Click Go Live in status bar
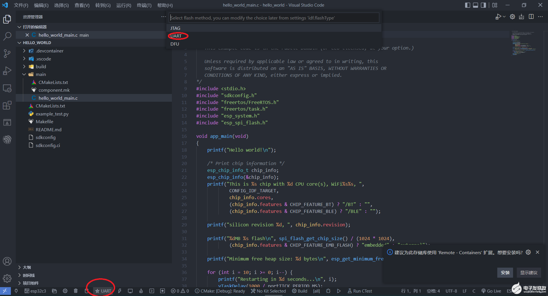The image size is (548, 296). click(491, 291)
